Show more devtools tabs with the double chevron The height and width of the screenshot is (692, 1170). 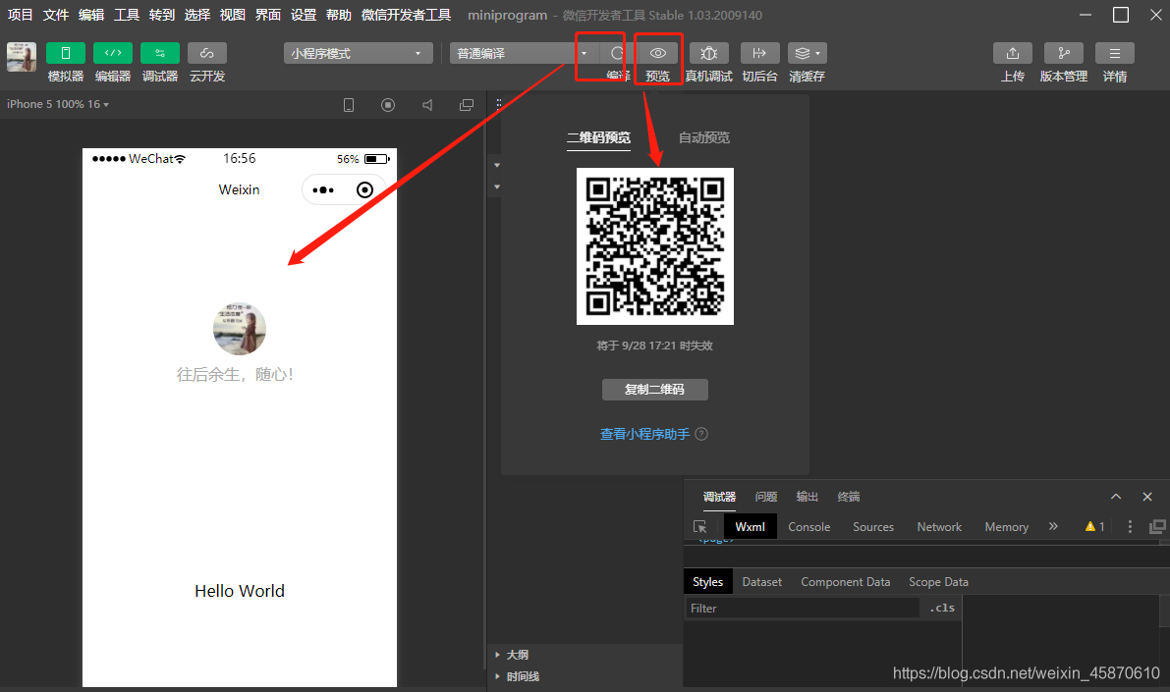pos(1054,526)
